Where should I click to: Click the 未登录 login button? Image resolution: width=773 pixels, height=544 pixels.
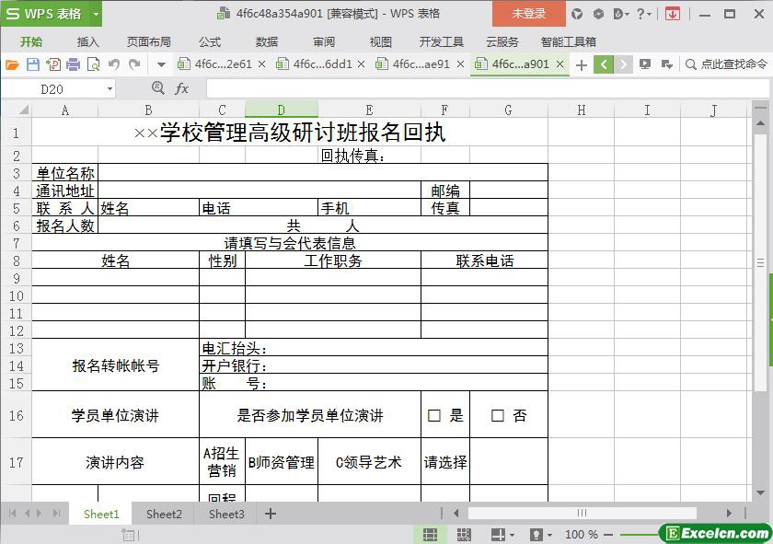click(x=529, y=14)
